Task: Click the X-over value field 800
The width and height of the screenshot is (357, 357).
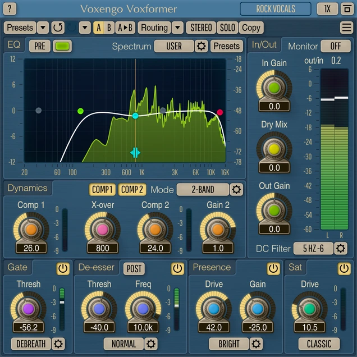Action: [103, 248]
